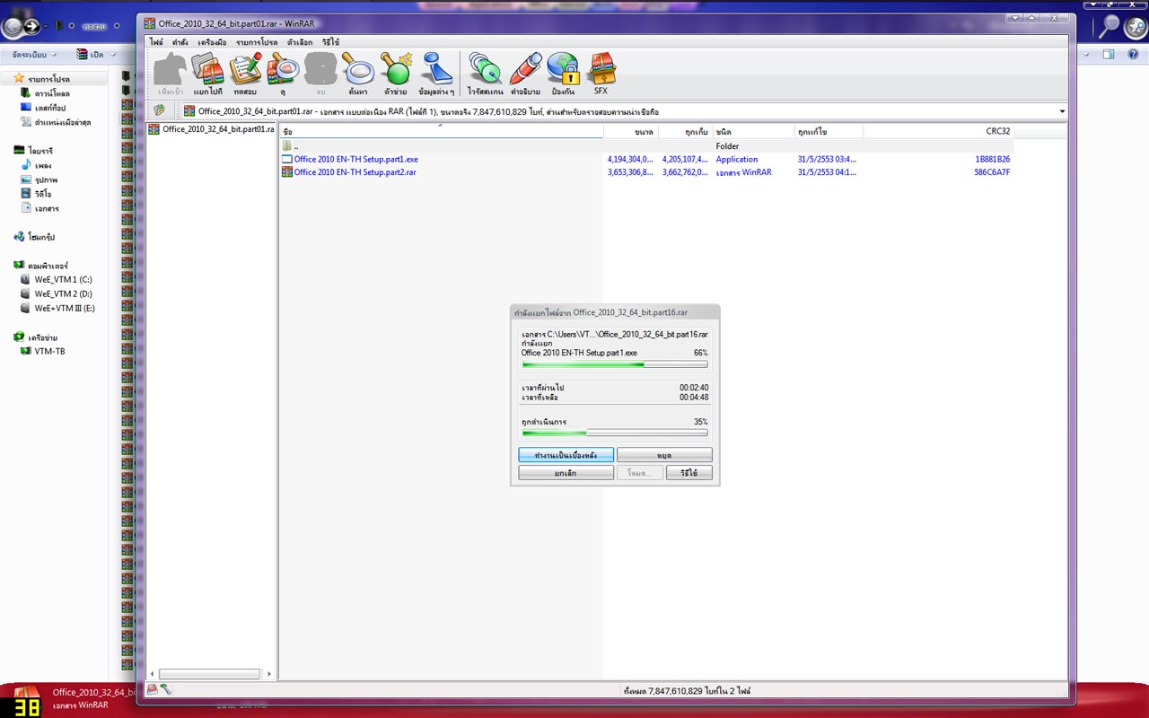This screenshot has height=718, width=1149.
Task: Click ยกเลิก (Cancel) in the extraction dialog
Action: (566, 472)
